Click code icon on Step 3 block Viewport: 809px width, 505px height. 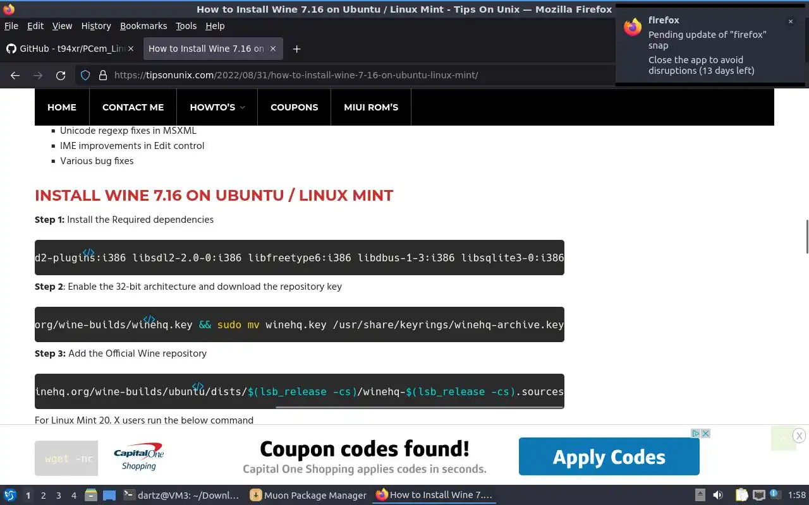pyautogui.click(x=198, y=386)
